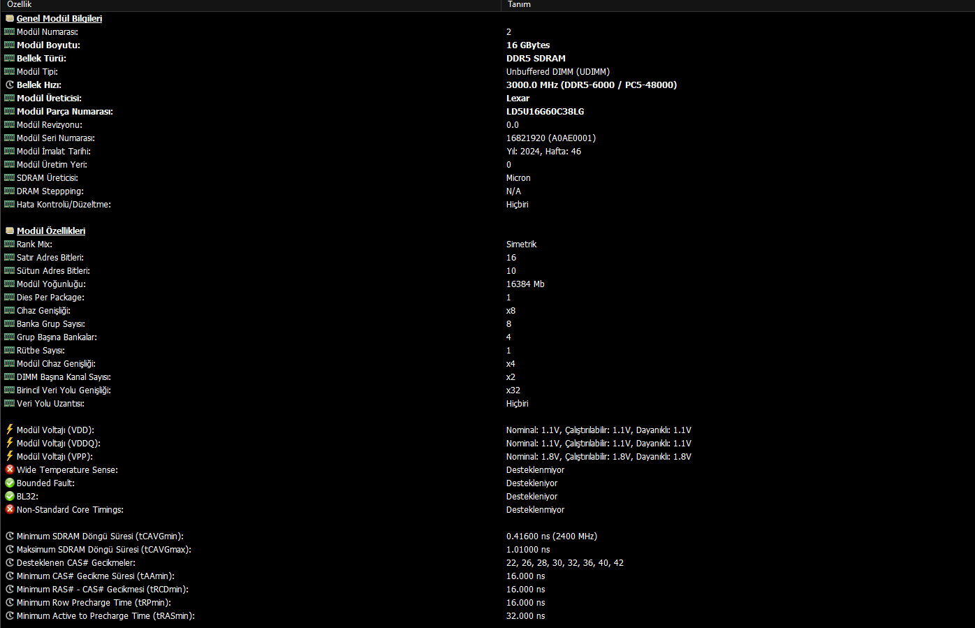Select the 16384 Mb density value

point(525,284)
